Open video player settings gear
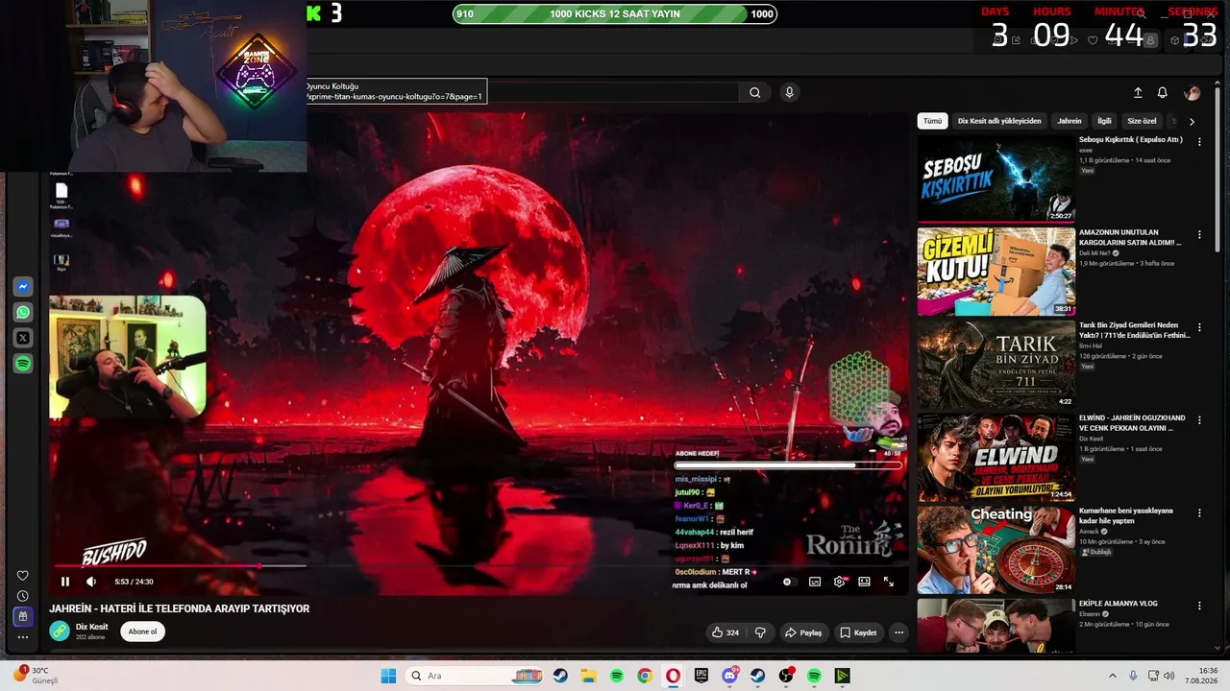1230x691 pixels. [839, 582]
